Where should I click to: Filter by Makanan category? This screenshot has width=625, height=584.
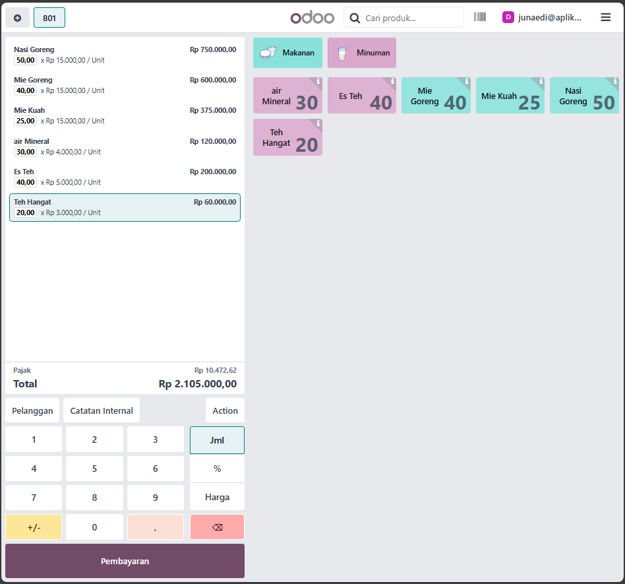tap(287, 53)
